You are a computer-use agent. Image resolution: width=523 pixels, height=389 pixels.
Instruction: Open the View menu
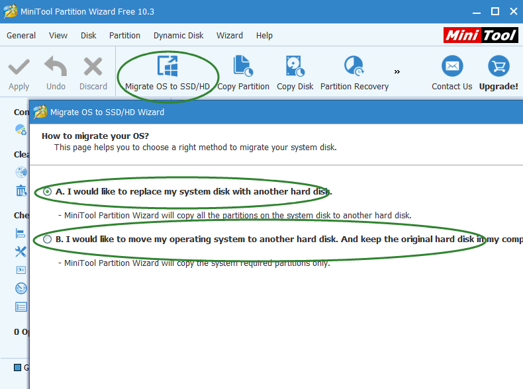[x=58, y=35]
